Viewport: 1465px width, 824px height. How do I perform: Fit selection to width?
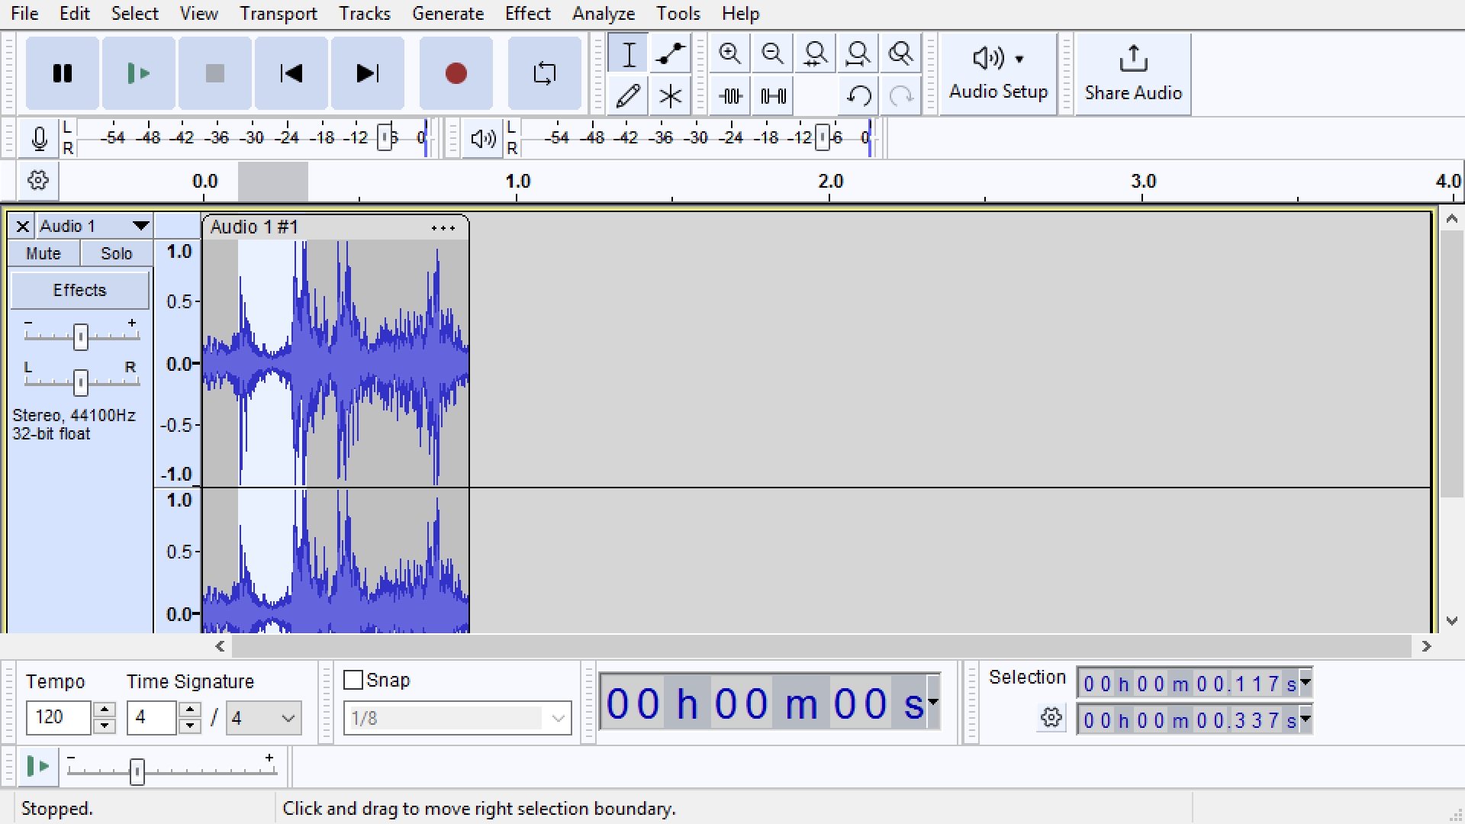pyautogui.click(x=816, y=53)
